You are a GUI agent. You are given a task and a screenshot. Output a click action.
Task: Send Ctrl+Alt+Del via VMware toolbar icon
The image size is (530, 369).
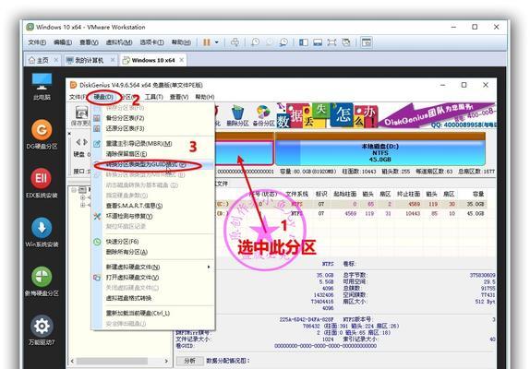pos(235,42)
